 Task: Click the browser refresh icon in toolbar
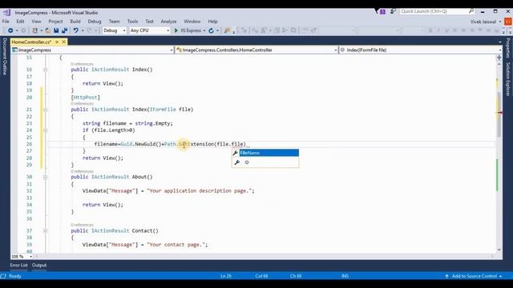[x=211, y=30]
